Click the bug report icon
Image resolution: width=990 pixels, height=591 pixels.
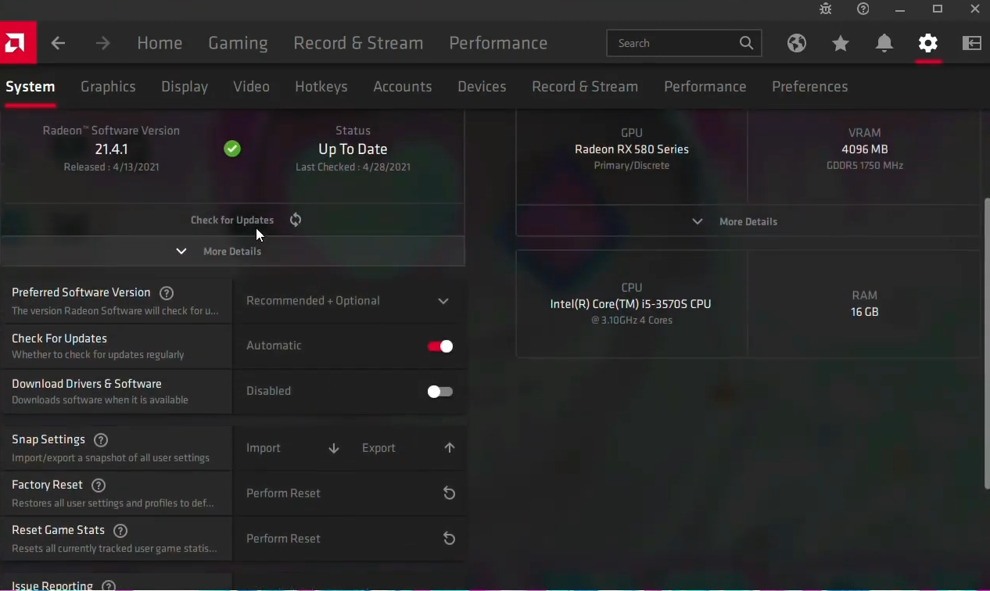[826, 9]
